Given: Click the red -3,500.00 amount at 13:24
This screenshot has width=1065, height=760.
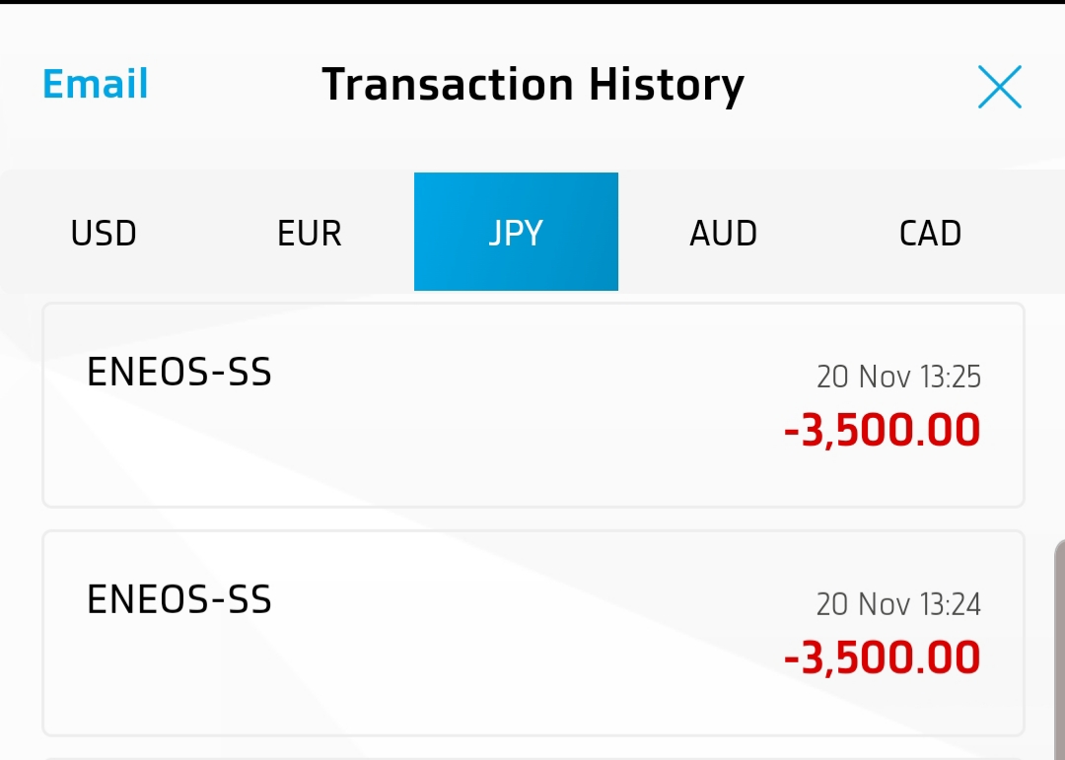Looking at the screenshot, I should [882, 658].
